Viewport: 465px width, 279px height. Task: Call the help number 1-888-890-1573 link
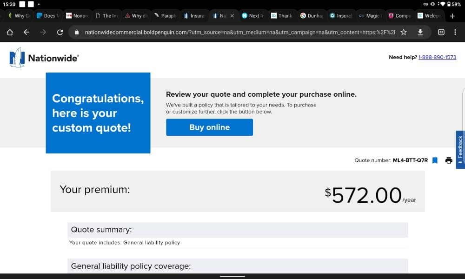[x=437, y=57]
